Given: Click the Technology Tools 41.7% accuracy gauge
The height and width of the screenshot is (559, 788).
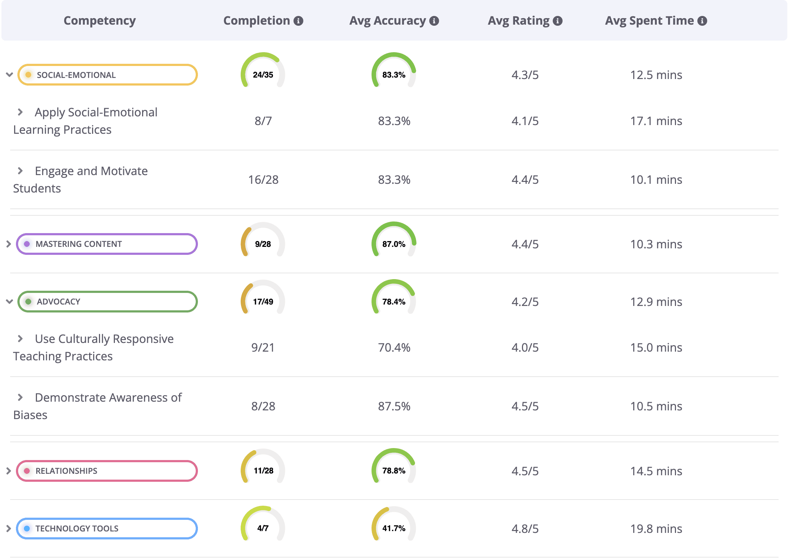Looking at the screenshot, I should [x=394, y=525].
